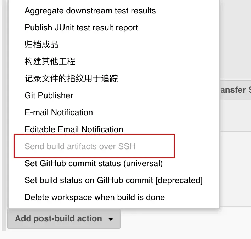The image size is (251, 239).
Task: Select Git Publisher post-build action
Action: [x=49, y=95]
